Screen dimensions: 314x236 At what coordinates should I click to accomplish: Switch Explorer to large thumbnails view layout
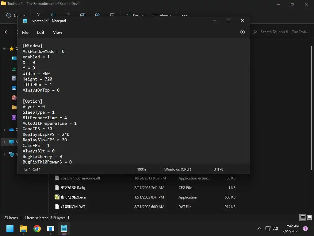pos(309,218)
